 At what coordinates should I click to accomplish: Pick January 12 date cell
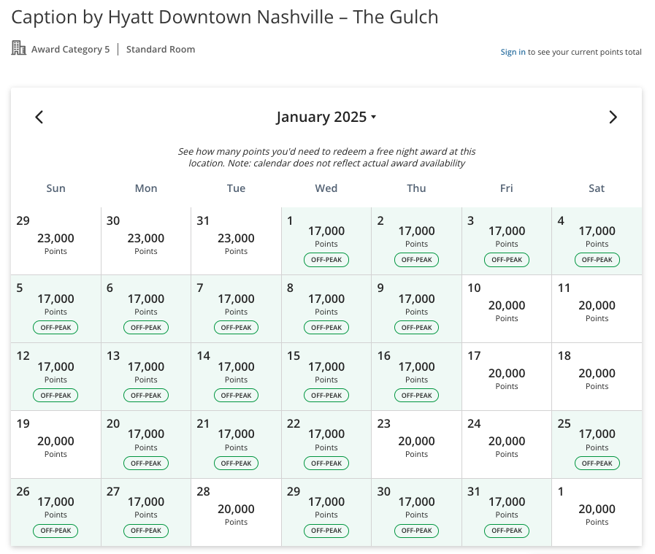click(55, 377)
